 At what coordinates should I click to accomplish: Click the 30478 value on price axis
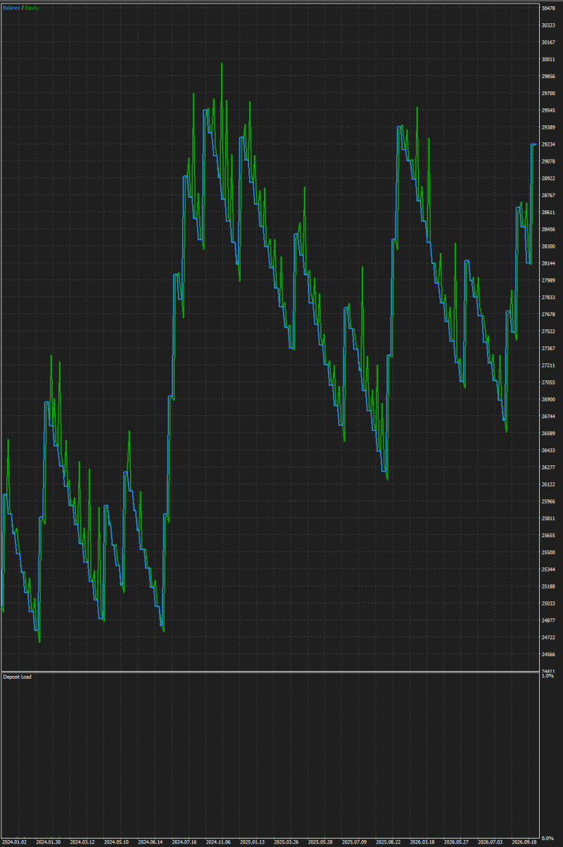point(549,8)
